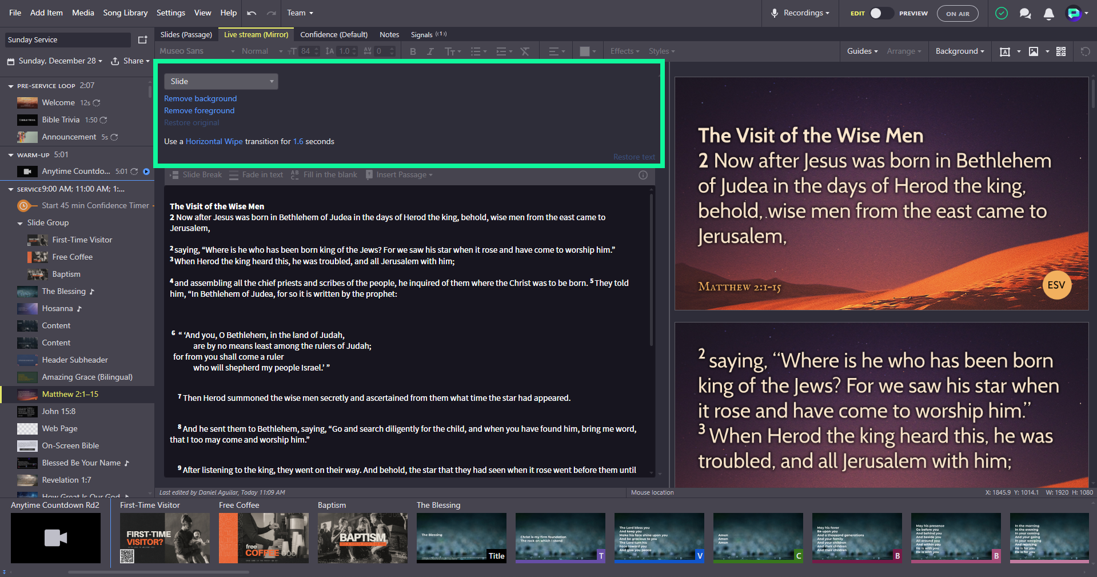This screenshot has width=1097, height=577.
Task: Collapse the Pre-Service Loop section
Action: (x=10, y=86)
